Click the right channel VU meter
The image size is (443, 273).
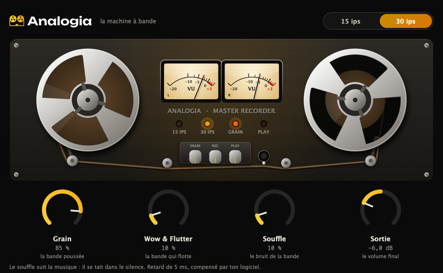click(x=252, y=81)
